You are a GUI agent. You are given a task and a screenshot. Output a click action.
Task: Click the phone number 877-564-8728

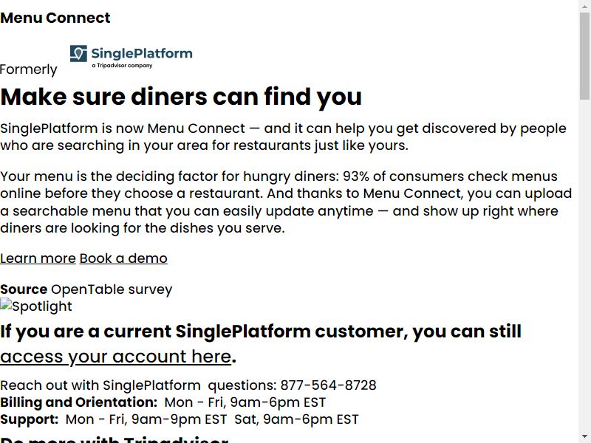(x=328, y=385)
